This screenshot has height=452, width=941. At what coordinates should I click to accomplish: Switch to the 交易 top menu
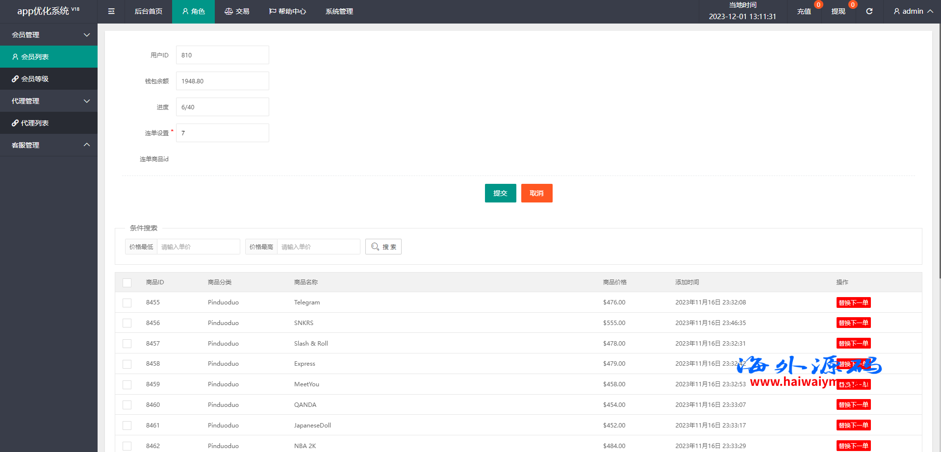(x=237, y=11)
